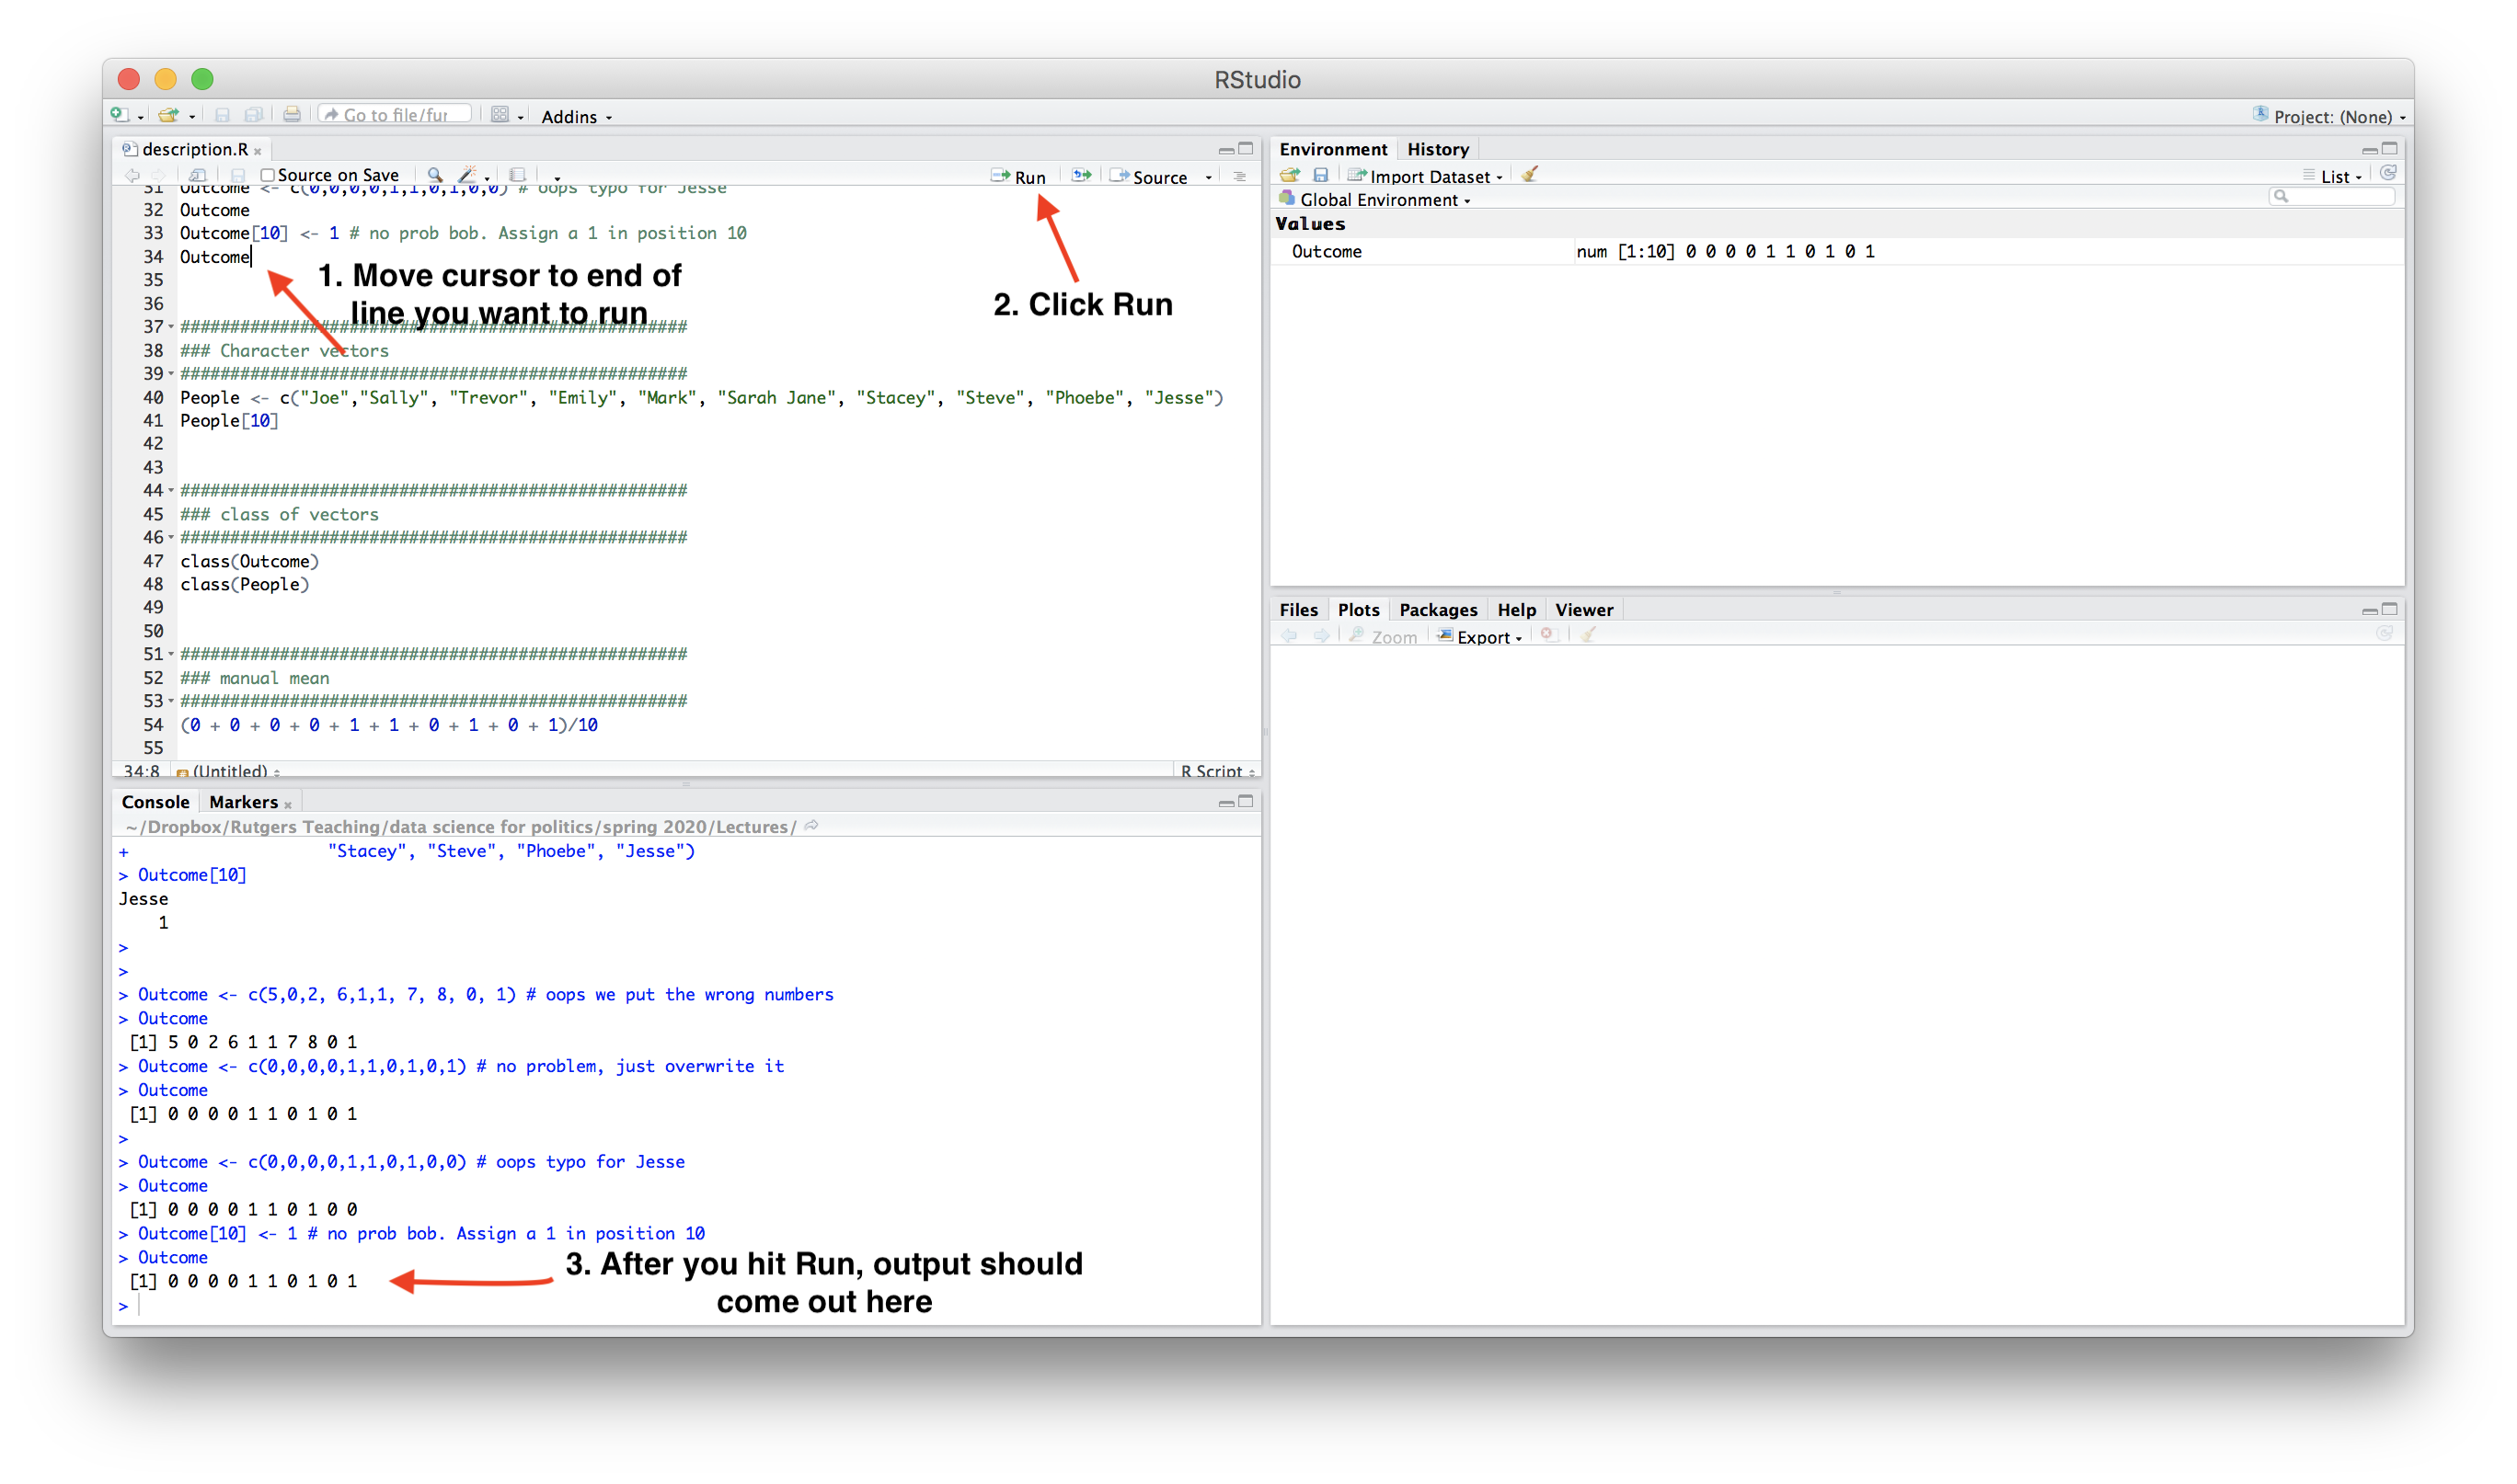Click the console working directory arrow icon
This screenshot has height=1484, width=2517.
click(x=812, y=826)
